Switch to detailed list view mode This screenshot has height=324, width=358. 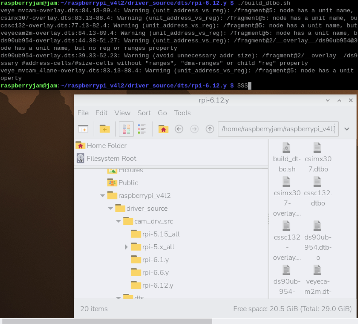pos(142,129)
